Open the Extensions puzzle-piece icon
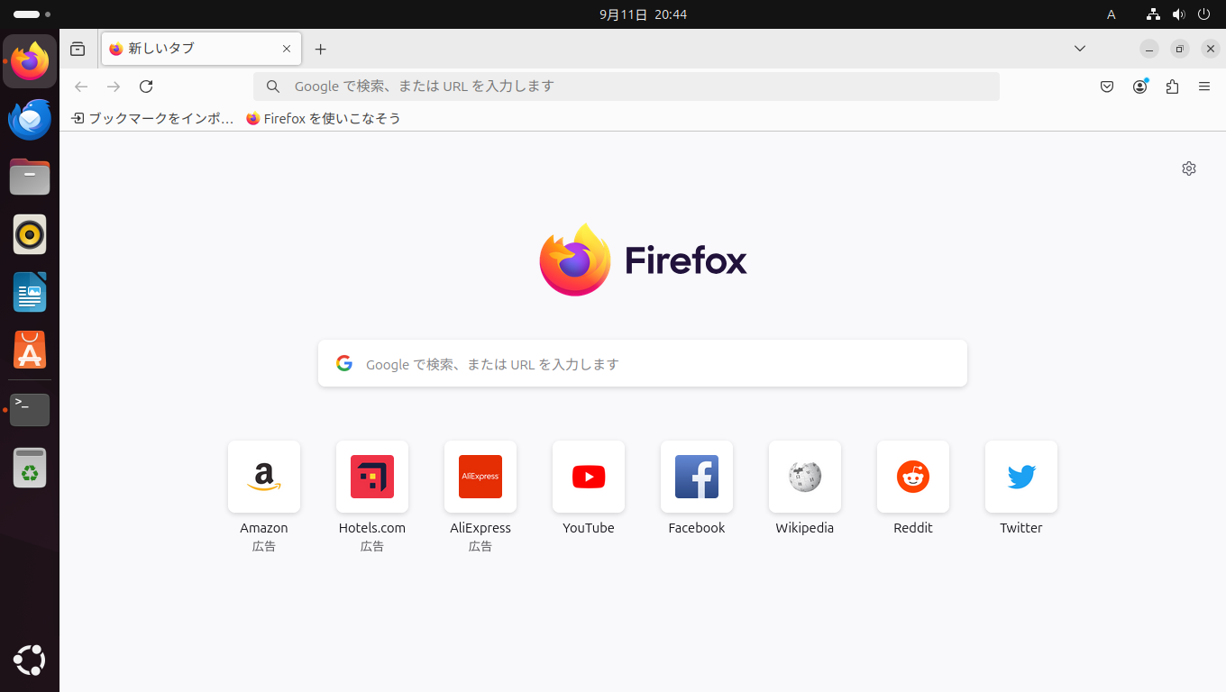 pos(1172,86)
